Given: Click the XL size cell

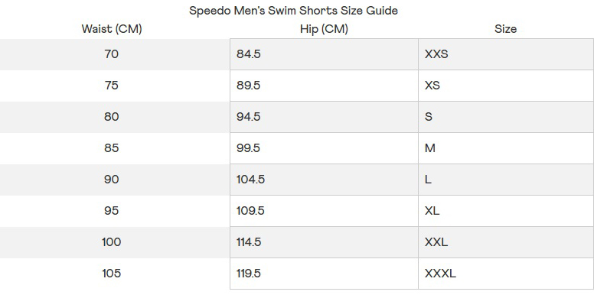Looking at the screenshot, I should click(506, 211).
